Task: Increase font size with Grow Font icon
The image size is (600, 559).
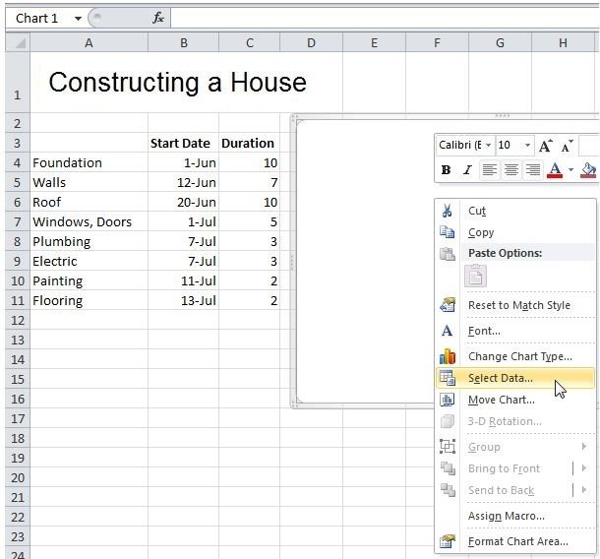Action: pyautogui.click(x=545, y=146)
